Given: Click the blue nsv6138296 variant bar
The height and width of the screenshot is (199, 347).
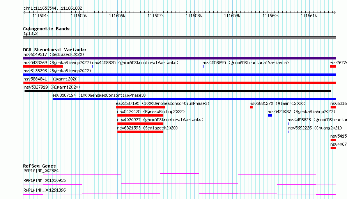Looking at the screenshot, I should click(x=179, y=75).
